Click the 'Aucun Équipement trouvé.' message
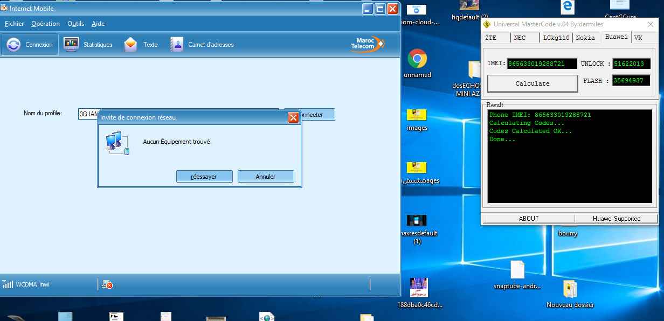The image size is (664, 321). pyautogui.click(x=177, y=142)
